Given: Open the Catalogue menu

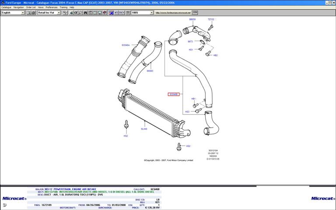Looking at the screenshot, I should (x=6, y=7).
